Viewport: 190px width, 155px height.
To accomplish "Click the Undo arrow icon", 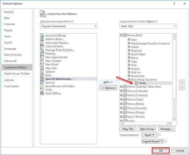I will click(42, 90).
